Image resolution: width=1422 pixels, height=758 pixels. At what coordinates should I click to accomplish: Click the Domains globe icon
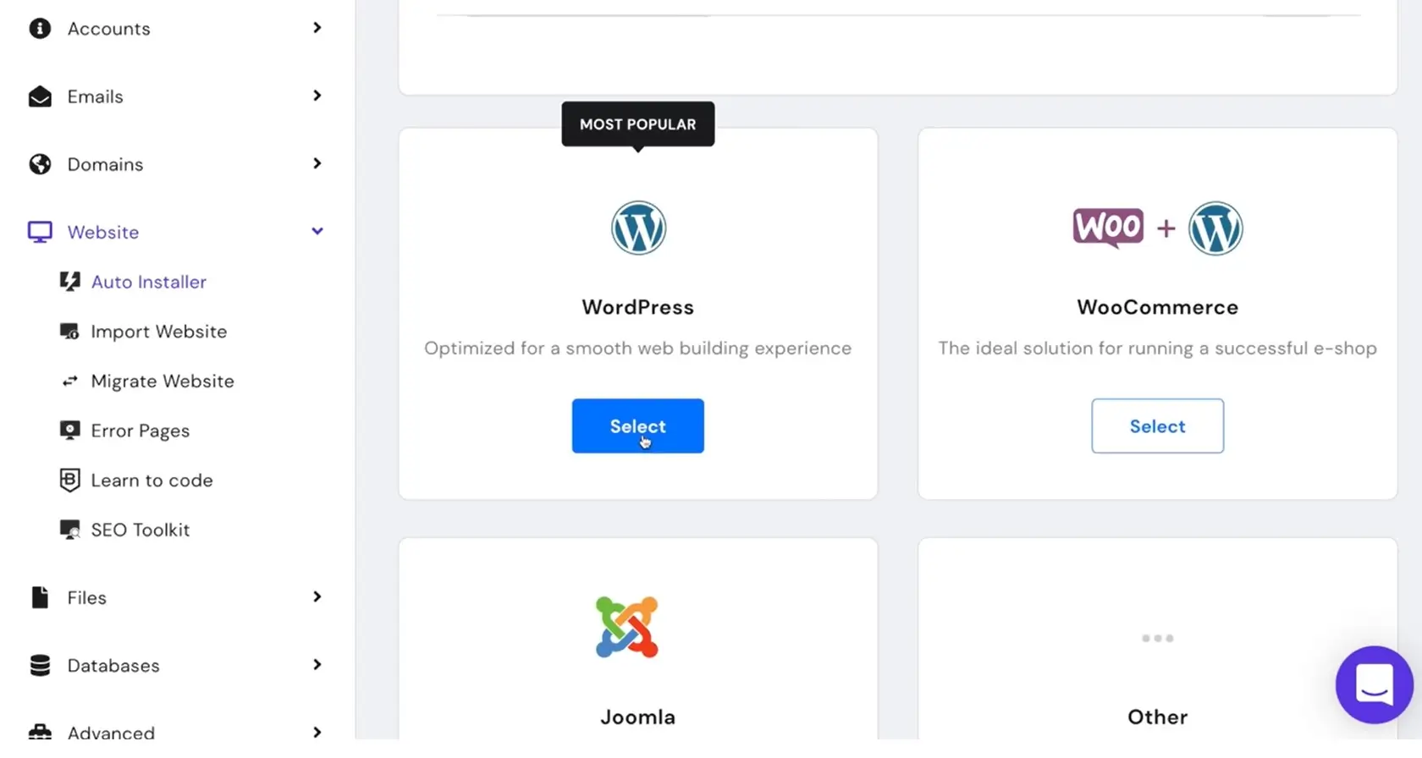click(x=40, y=164)
